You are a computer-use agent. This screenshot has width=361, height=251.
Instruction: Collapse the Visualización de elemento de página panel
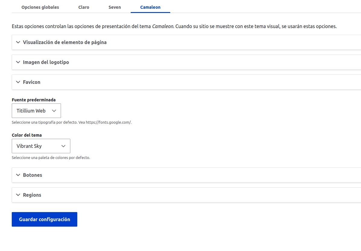[x=64, y=42]
